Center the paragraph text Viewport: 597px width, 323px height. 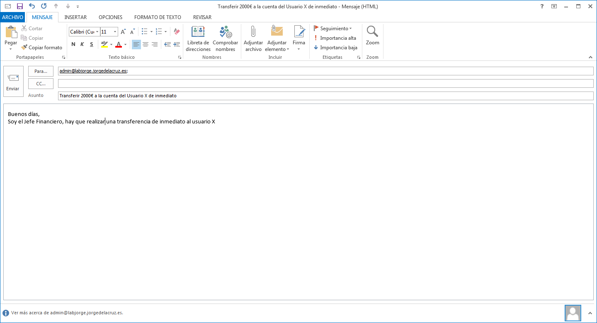pyautogui.click(x=146, y=44)
